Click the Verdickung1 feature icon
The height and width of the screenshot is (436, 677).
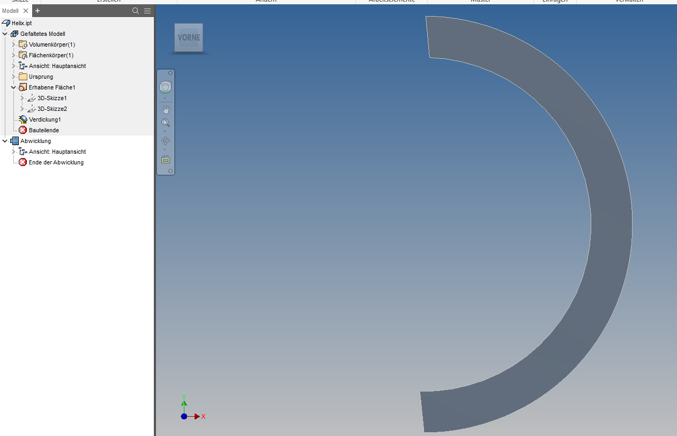pyautogui.click(x=24, y=119)
